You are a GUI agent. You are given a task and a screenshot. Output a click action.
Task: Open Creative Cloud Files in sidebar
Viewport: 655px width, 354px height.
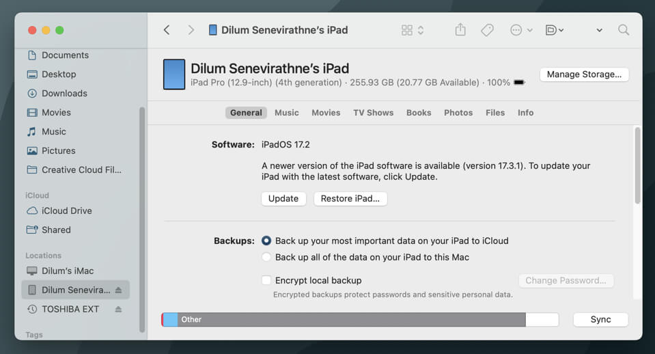74,169
